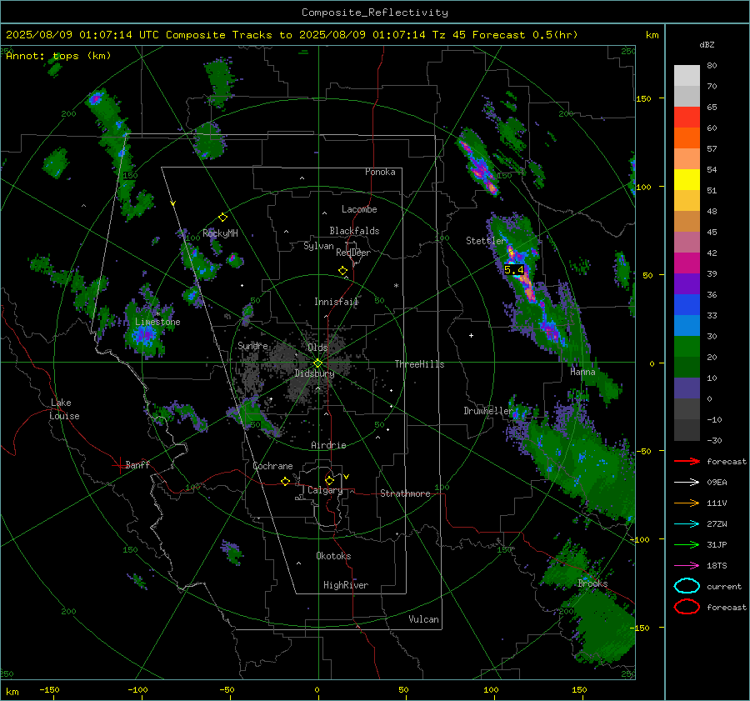Click the purple 39 dBZ legend swatch

coord(687,283)
